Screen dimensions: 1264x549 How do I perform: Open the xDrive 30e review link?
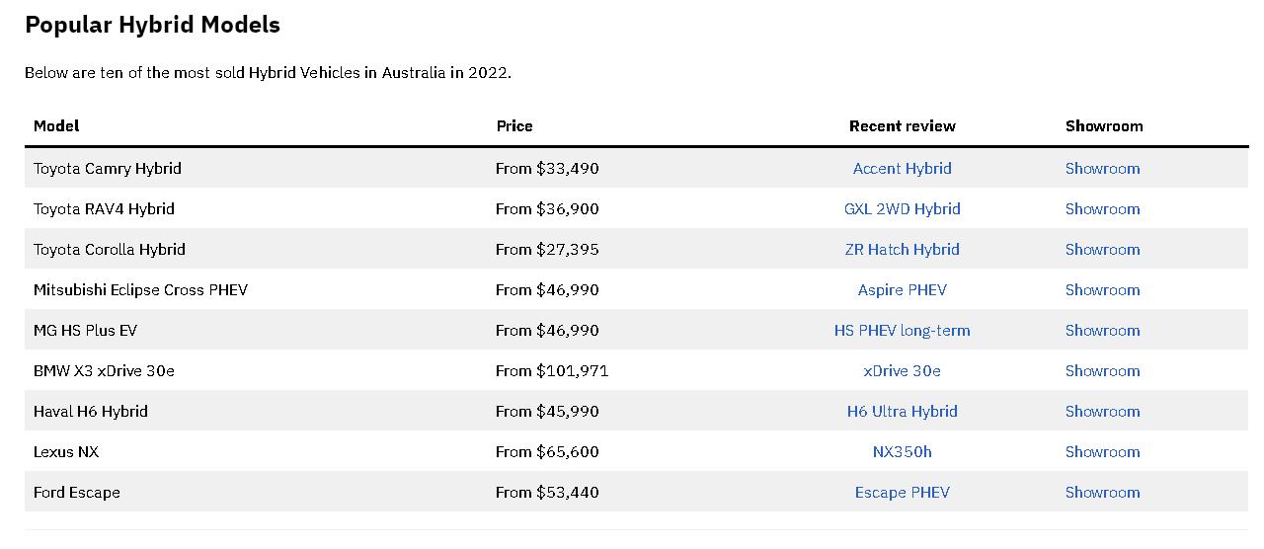[902, 370]
